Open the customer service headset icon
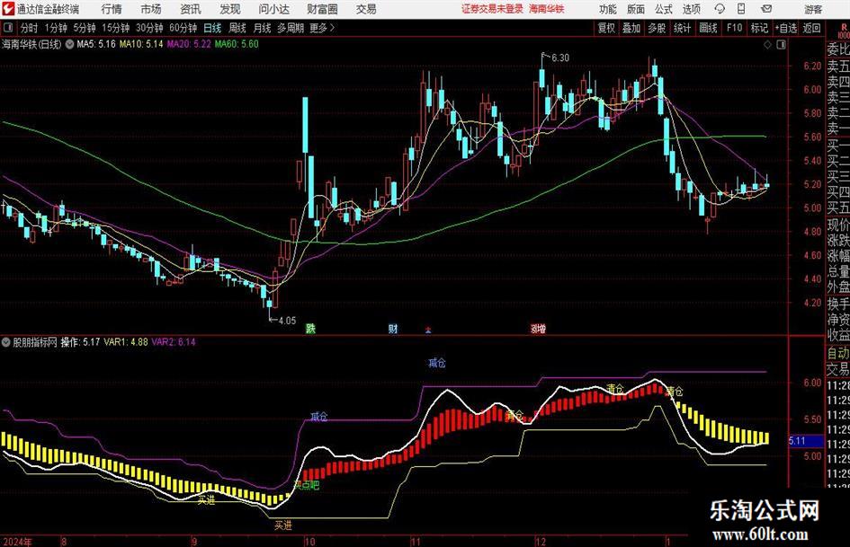The image size is (850, 547). coord(720,9)
